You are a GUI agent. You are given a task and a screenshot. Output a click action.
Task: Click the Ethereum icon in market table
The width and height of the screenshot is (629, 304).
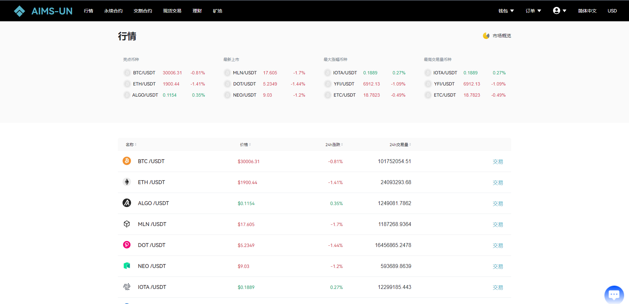(127, 182)
